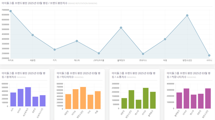Click the 하츠투하츠 x-axis label in 참여지수 chart
The height and width of the screenshot is (120, 215).
pos(26,112)
